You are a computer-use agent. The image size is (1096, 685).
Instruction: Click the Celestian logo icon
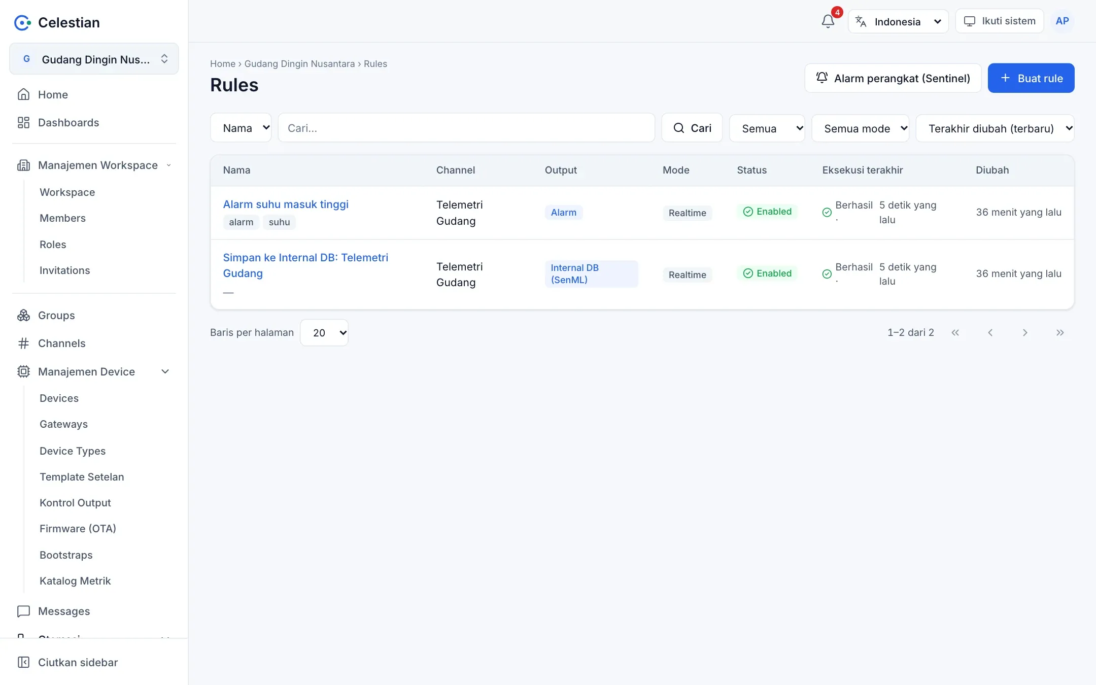click(22, 22)
